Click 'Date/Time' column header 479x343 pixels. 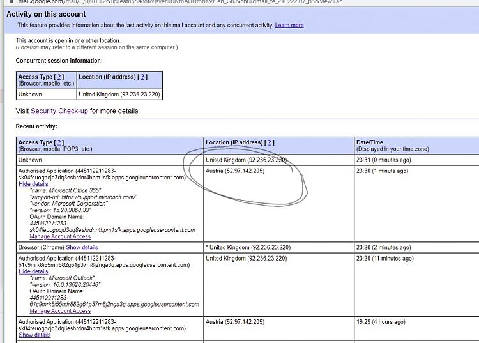[369, 142]
